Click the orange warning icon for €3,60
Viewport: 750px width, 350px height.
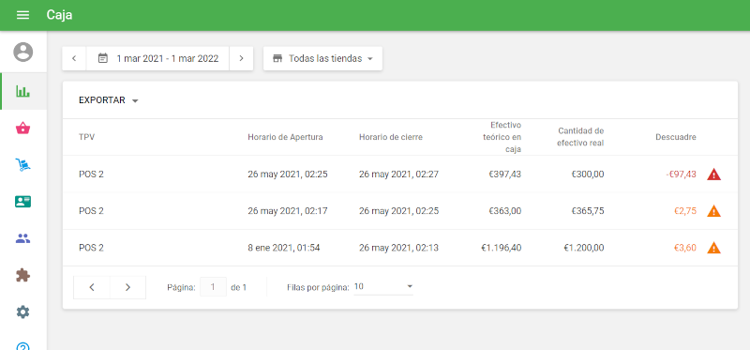click(713, 248)
